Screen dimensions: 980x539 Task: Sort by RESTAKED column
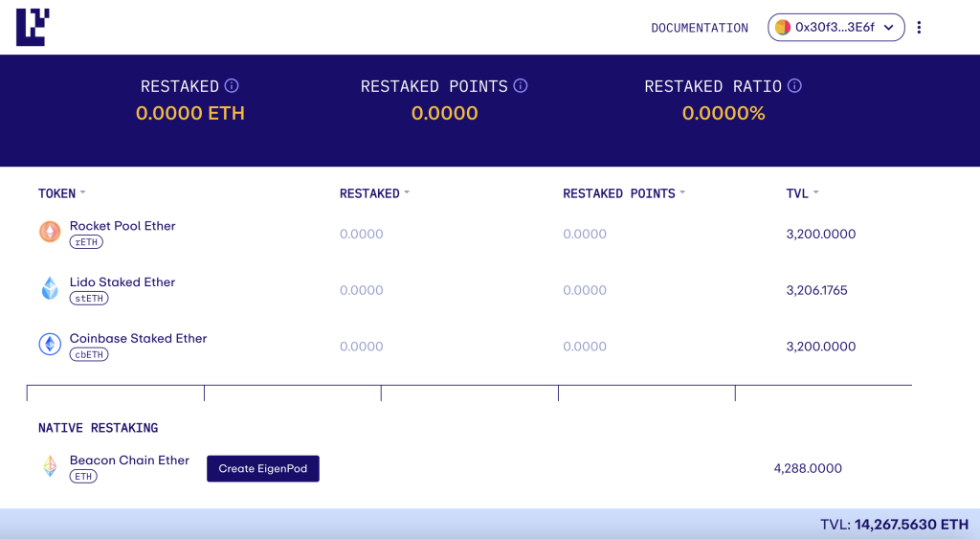click(374, 193)
